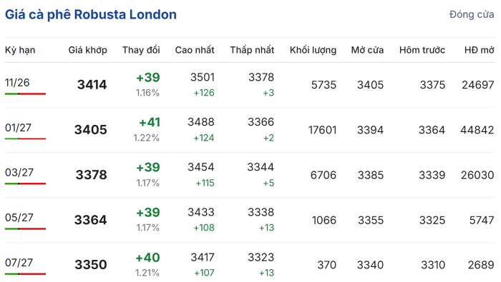Select the Mở cửa column header
The height and width of the screenshot is (282, 501).
coord(367,50)
